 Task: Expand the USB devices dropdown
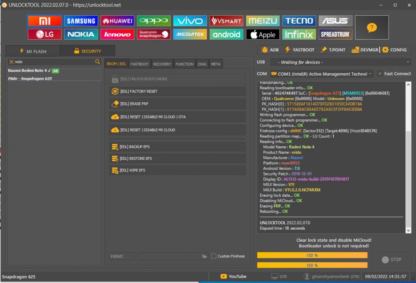coord(341,62)
